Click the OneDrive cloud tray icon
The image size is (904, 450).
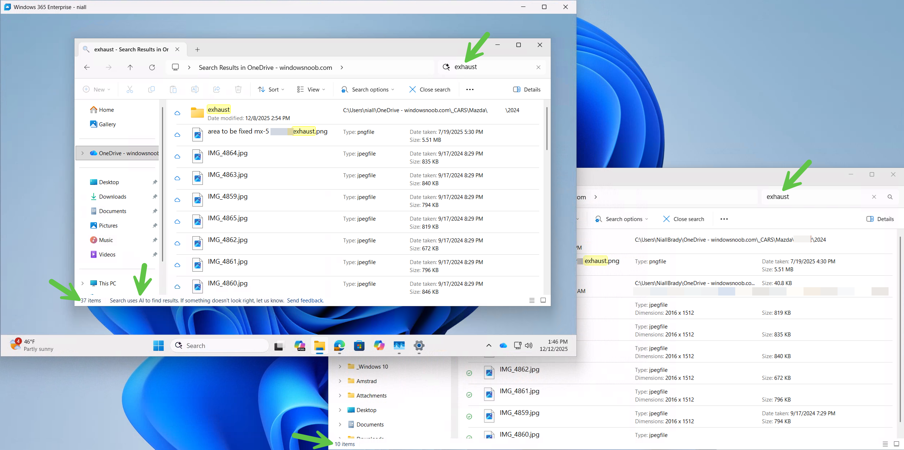pyautogui.click(x=503, y=345)
